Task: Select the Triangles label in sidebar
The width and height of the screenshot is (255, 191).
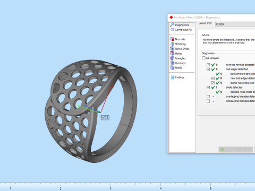Action: click(x=180, y=58)
